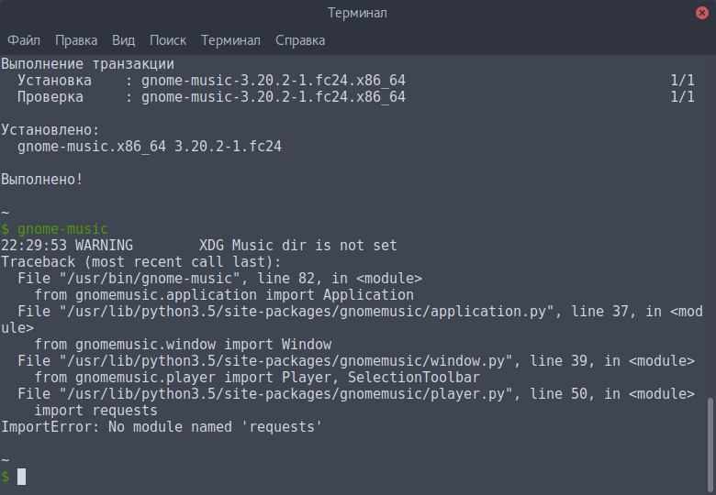Image resolution: width=716 pixels, height=495 pixels.
Task: Click the vertical scrollbar thumb
Action: (710, 444)
